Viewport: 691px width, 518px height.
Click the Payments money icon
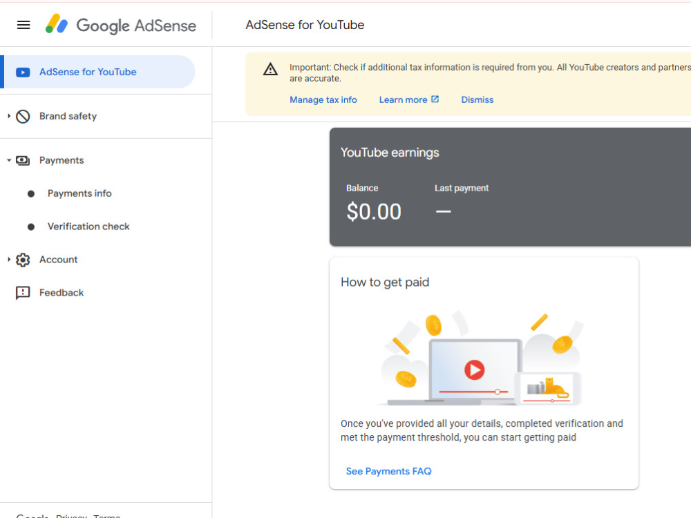(x=23, y=160)
